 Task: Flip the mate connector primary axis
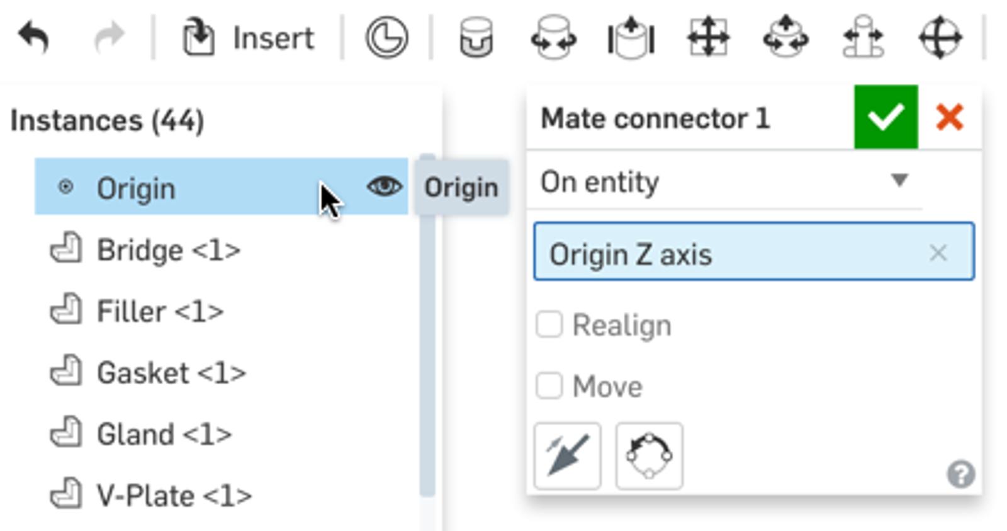567,455
